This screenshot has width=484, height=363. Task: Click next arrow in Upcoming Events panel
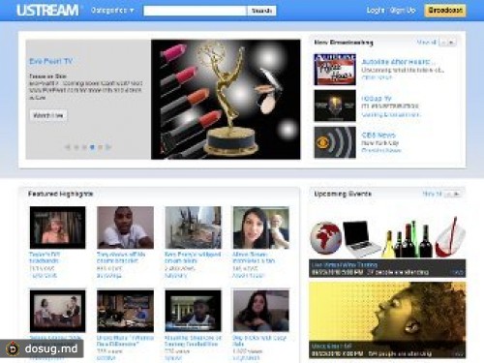[457, 194]
